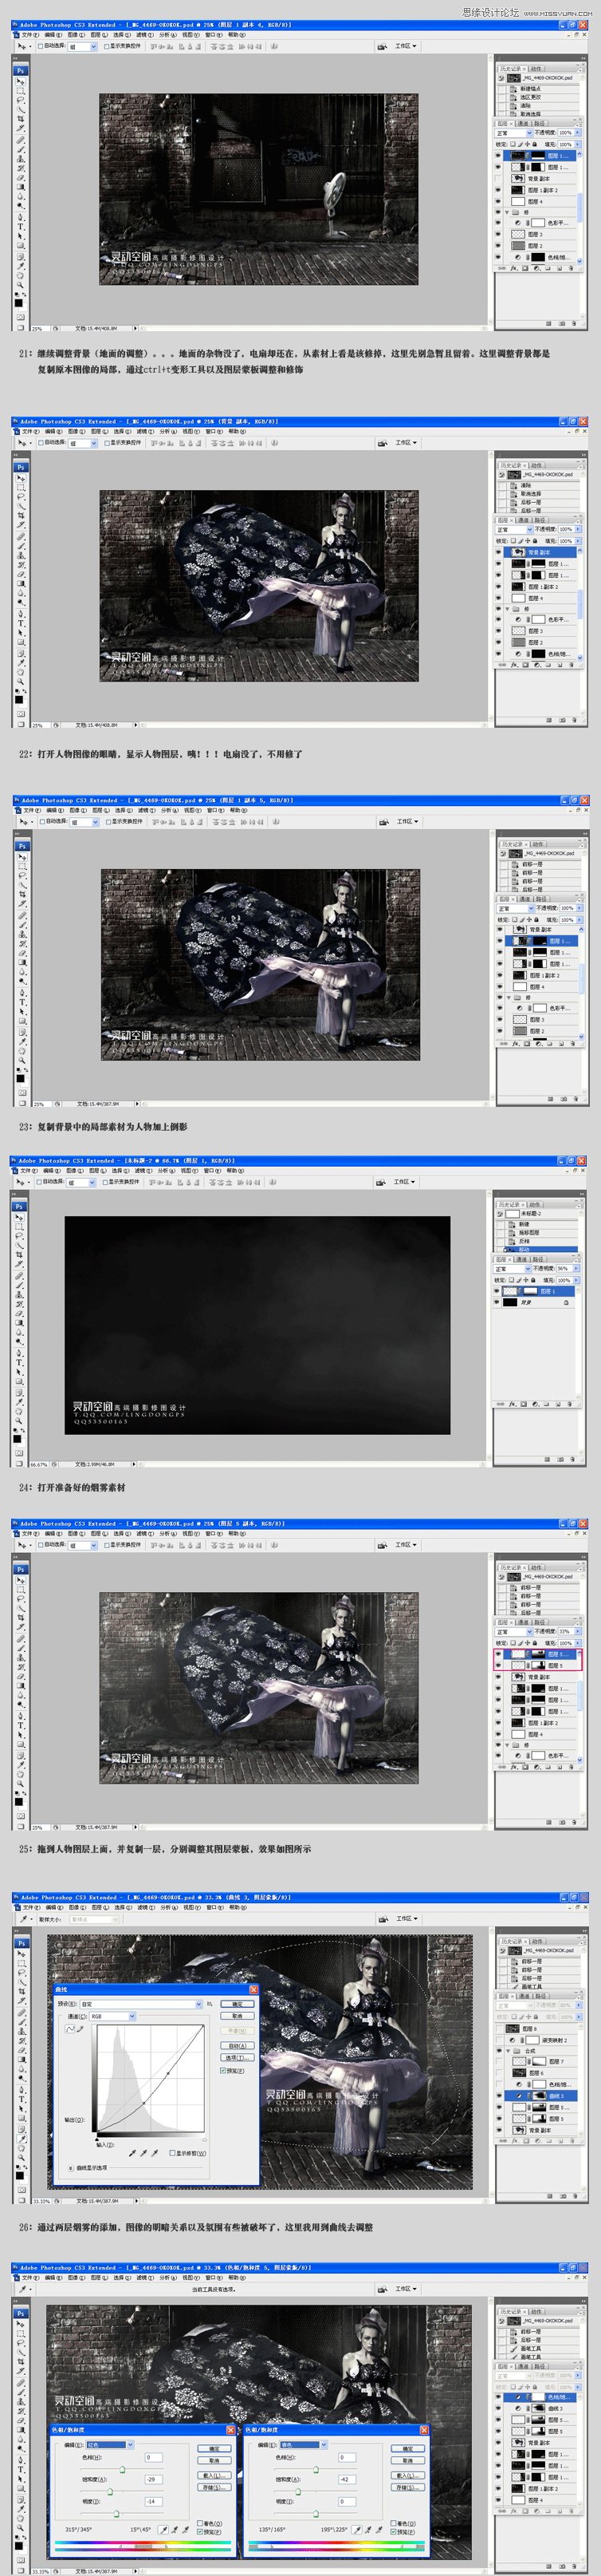Click the Bridge icon in the 图层 1 副本 4 options bar
The width and height of the screenshot is (601, 2576).
click(383, 46)
